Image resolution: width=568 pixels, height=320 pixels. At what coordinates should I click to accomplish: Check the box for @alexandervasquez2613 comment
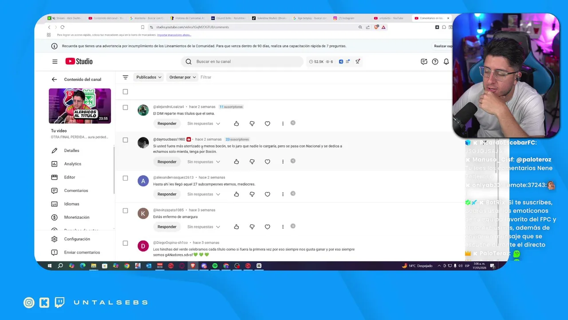coord(125,178)
